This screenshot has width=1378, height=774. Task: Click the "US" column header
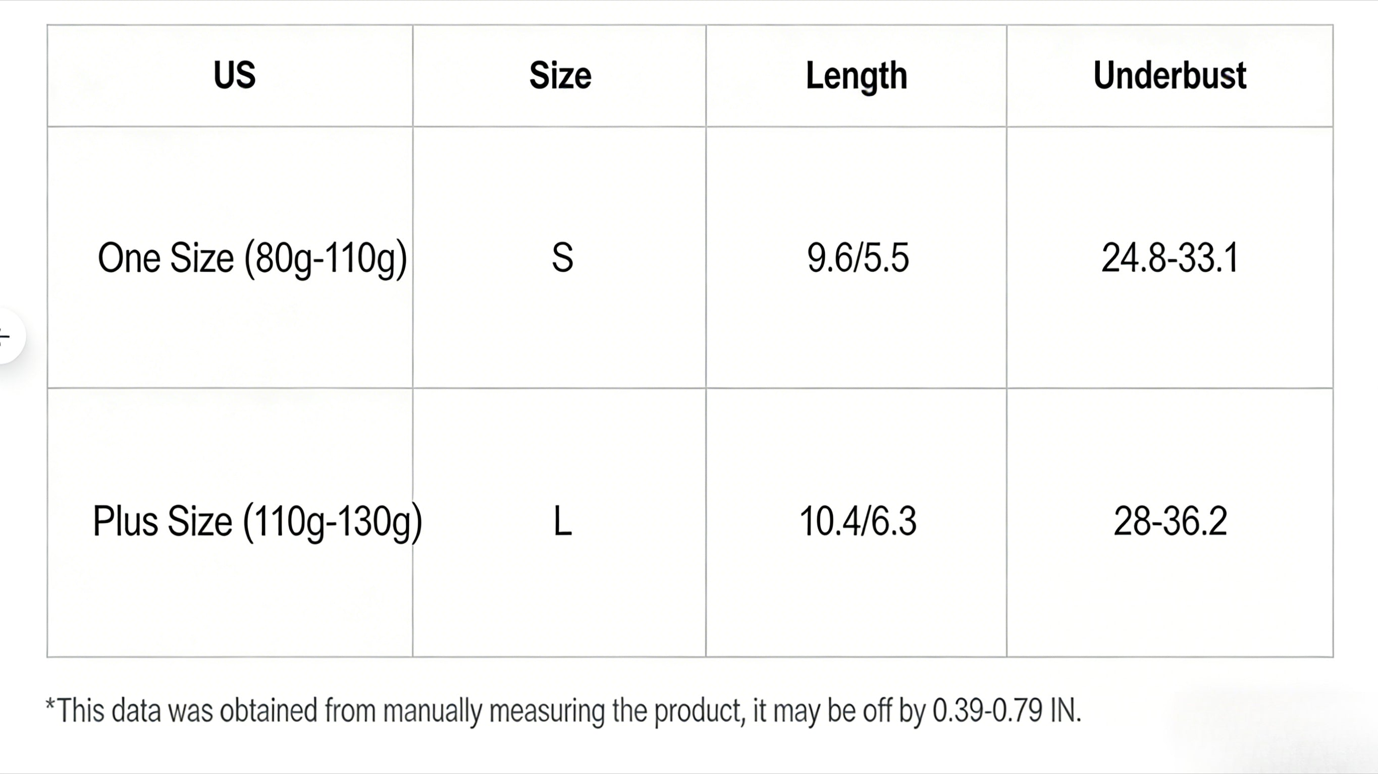point(234,75)
